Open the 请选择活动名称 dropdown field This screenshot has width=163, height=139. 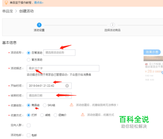pos(59,53)
